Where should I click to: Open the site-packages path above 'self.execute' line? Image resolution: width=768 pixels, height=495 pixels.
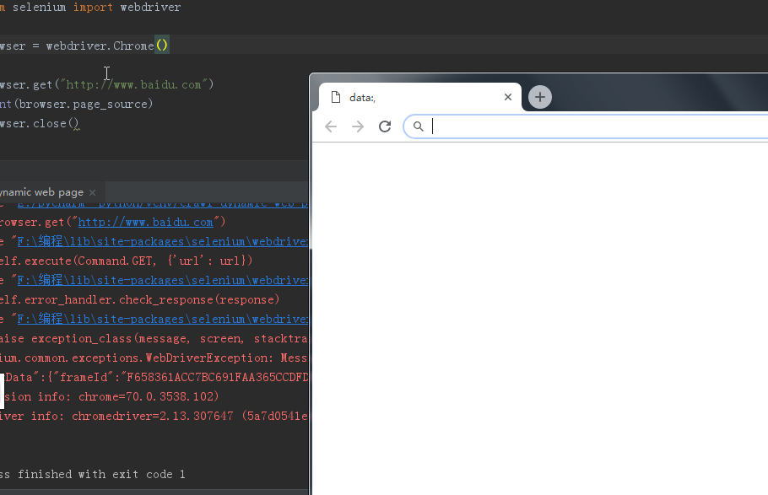(163, 241)
